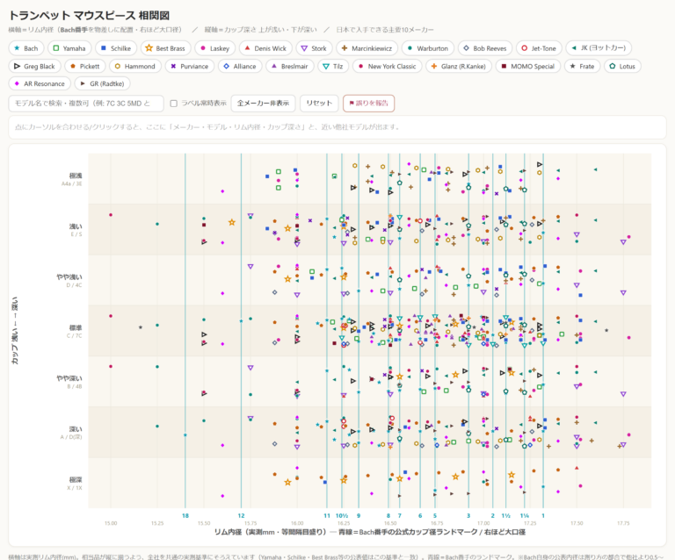Enable the ラベル常時表示 checkbox
The height and width of the screenshot is (560, 675).
[x=174, y=104]
